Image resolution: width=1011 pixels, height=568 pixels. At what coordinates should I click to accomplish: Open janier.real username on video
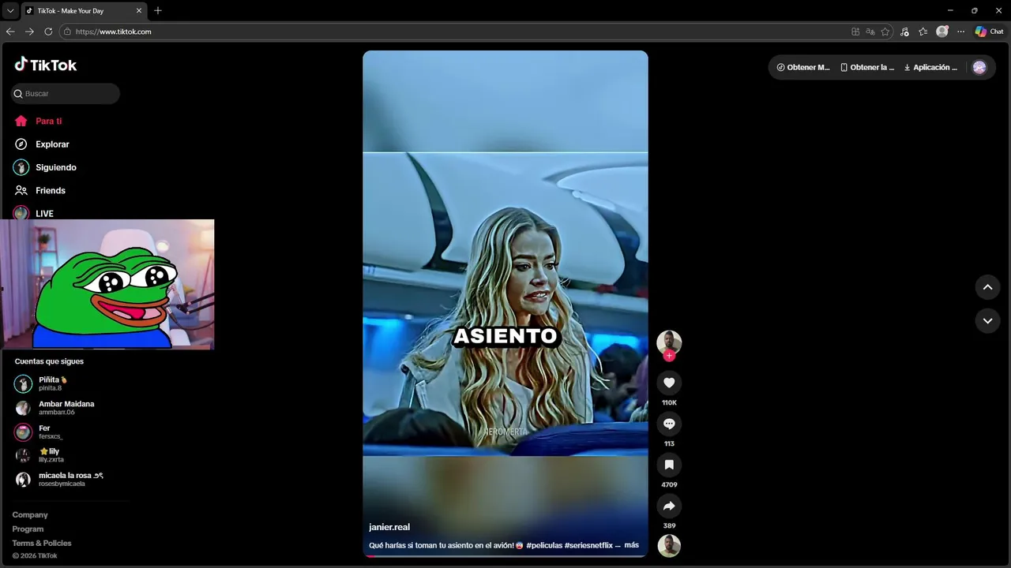tap(389, 527)
